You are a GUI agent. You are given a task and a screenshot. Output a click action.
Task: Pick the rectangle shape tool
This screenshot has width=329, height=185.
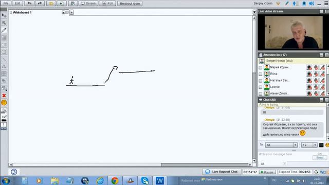[x=4, y=45]
